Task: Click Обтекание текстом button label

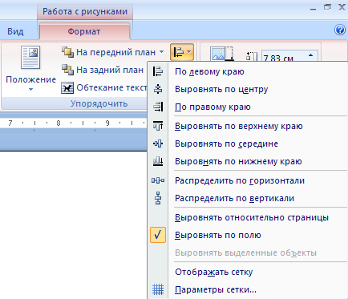Action: [111, 87]
